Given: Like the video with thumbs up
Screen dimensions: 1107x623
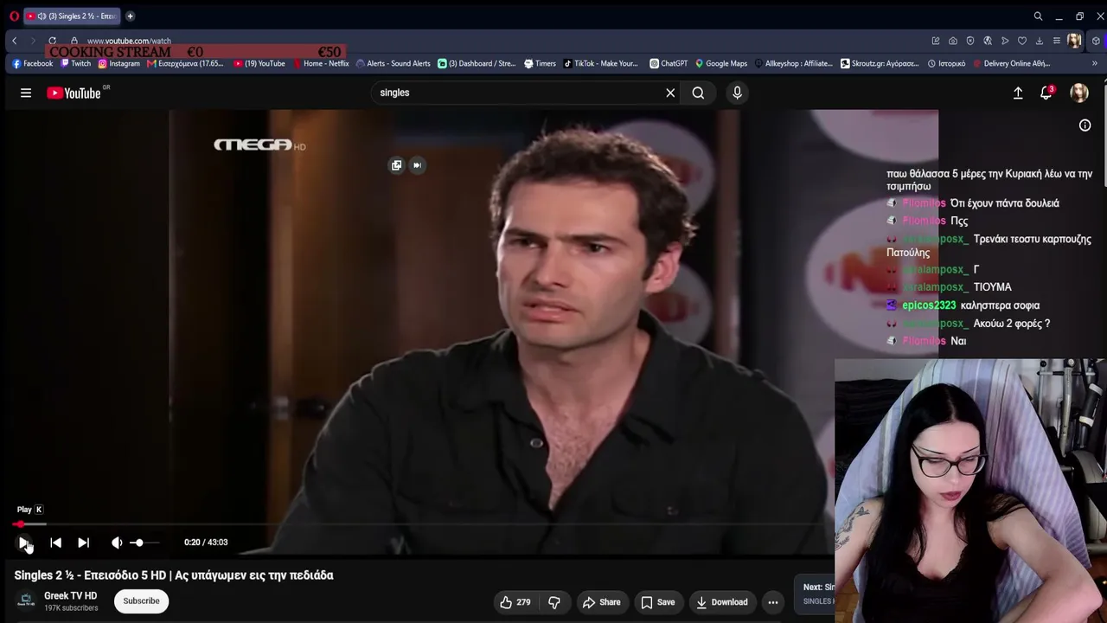Looking at the screenshot, I should (515, 602).
